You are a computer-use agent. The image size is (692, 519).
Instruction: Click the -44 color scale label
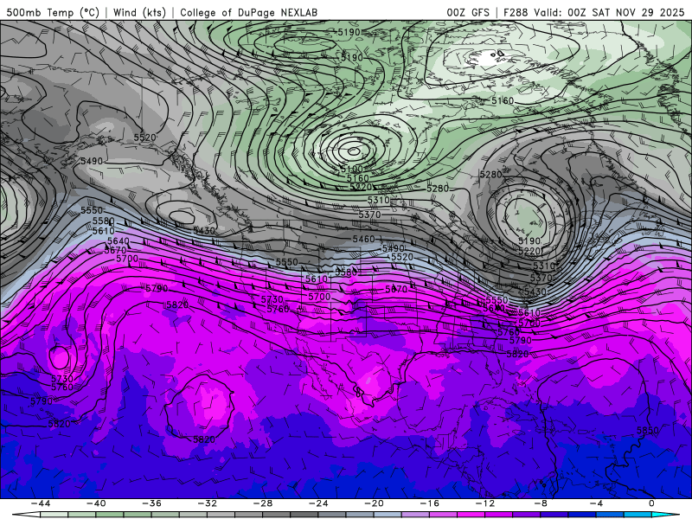coord(41,503)
